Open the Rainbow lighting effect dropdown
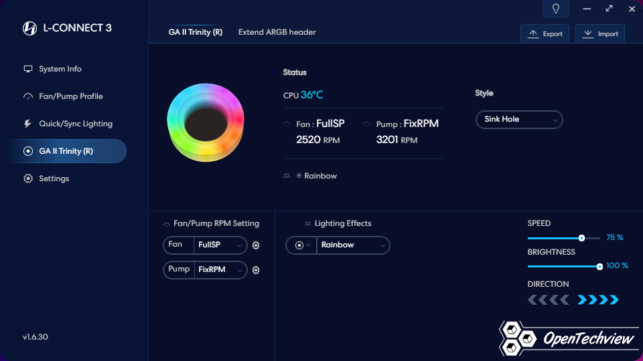This screenshot has height=361, width=643. [x=353, y=245]
